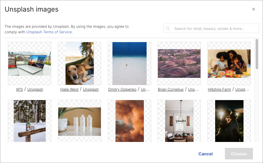The image size is (263, 163).
Task: Type in the Unsplash search field
Action: point(213,29)
